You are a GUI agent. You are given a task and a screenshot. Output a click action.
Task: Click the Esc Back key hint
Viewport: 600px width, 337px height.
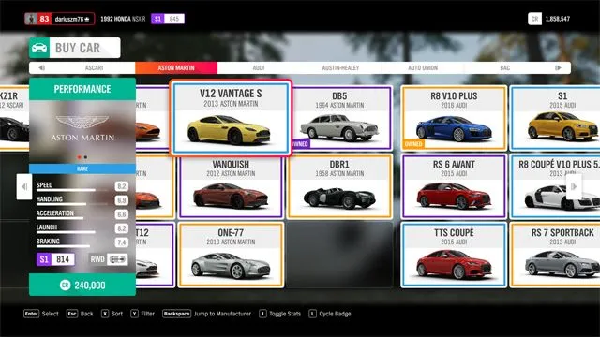80,314
